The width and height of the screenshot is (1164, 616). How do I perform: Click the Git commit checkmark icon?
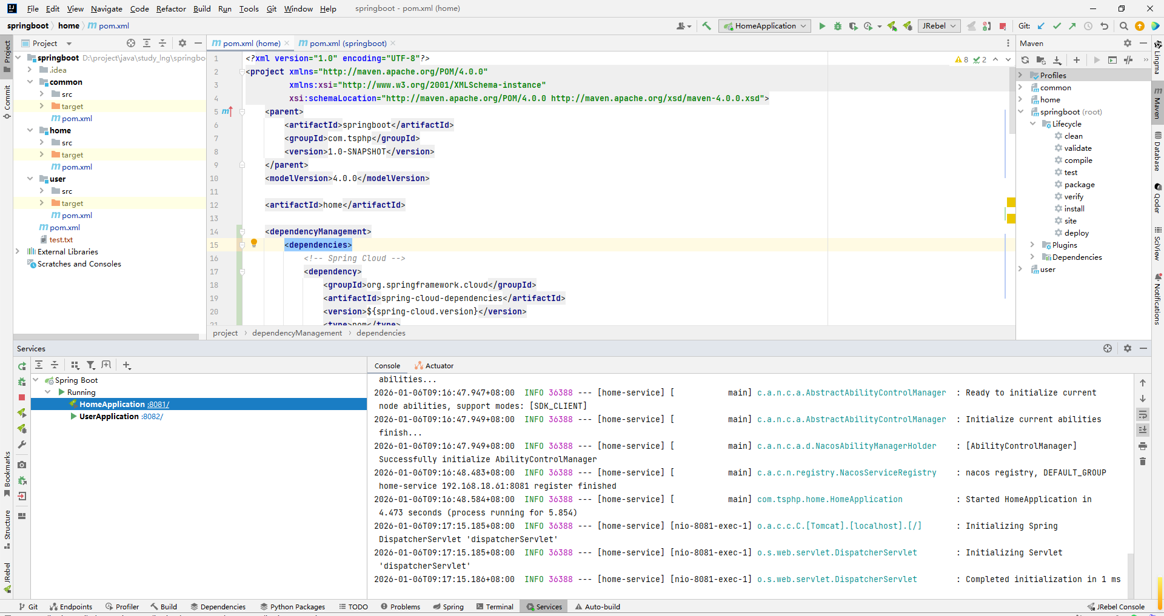[1057, 26]
